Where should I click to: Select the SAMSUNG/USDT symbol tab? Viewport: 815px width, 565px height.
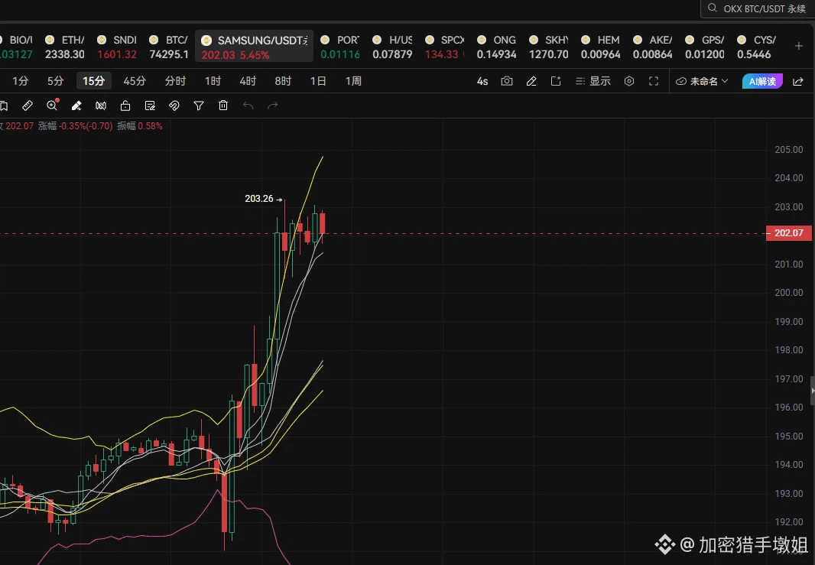point(254,47)
